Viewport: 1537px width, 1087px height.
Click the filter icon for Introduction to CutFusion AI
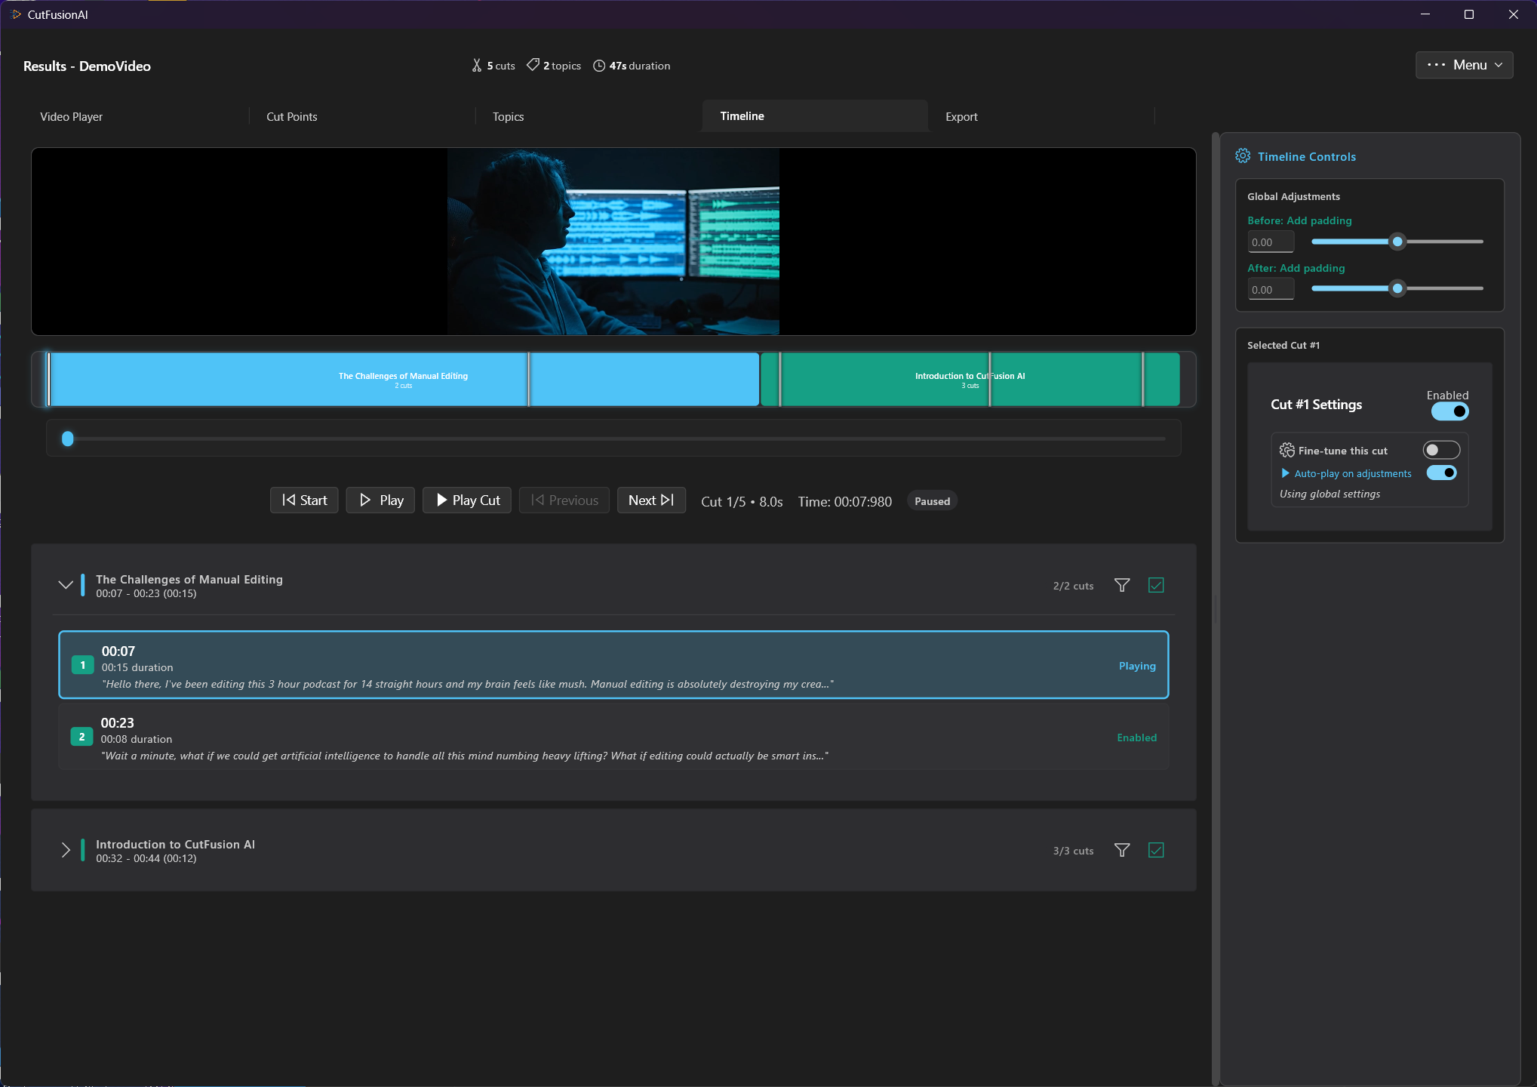1122,850
